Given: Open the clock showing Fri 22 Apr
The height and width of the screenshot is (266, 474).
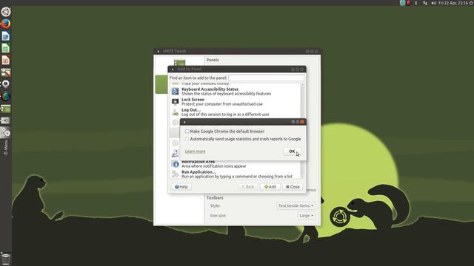Looking at the screenshot, I should pos(453,3).
